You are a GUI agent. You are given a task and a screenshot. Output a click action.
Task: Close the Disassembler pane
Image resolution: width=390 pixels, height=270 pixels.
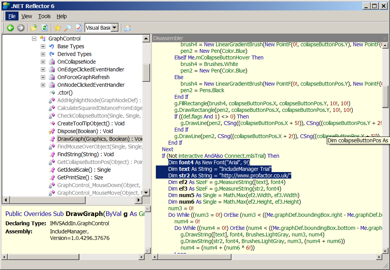pos(385,38)
